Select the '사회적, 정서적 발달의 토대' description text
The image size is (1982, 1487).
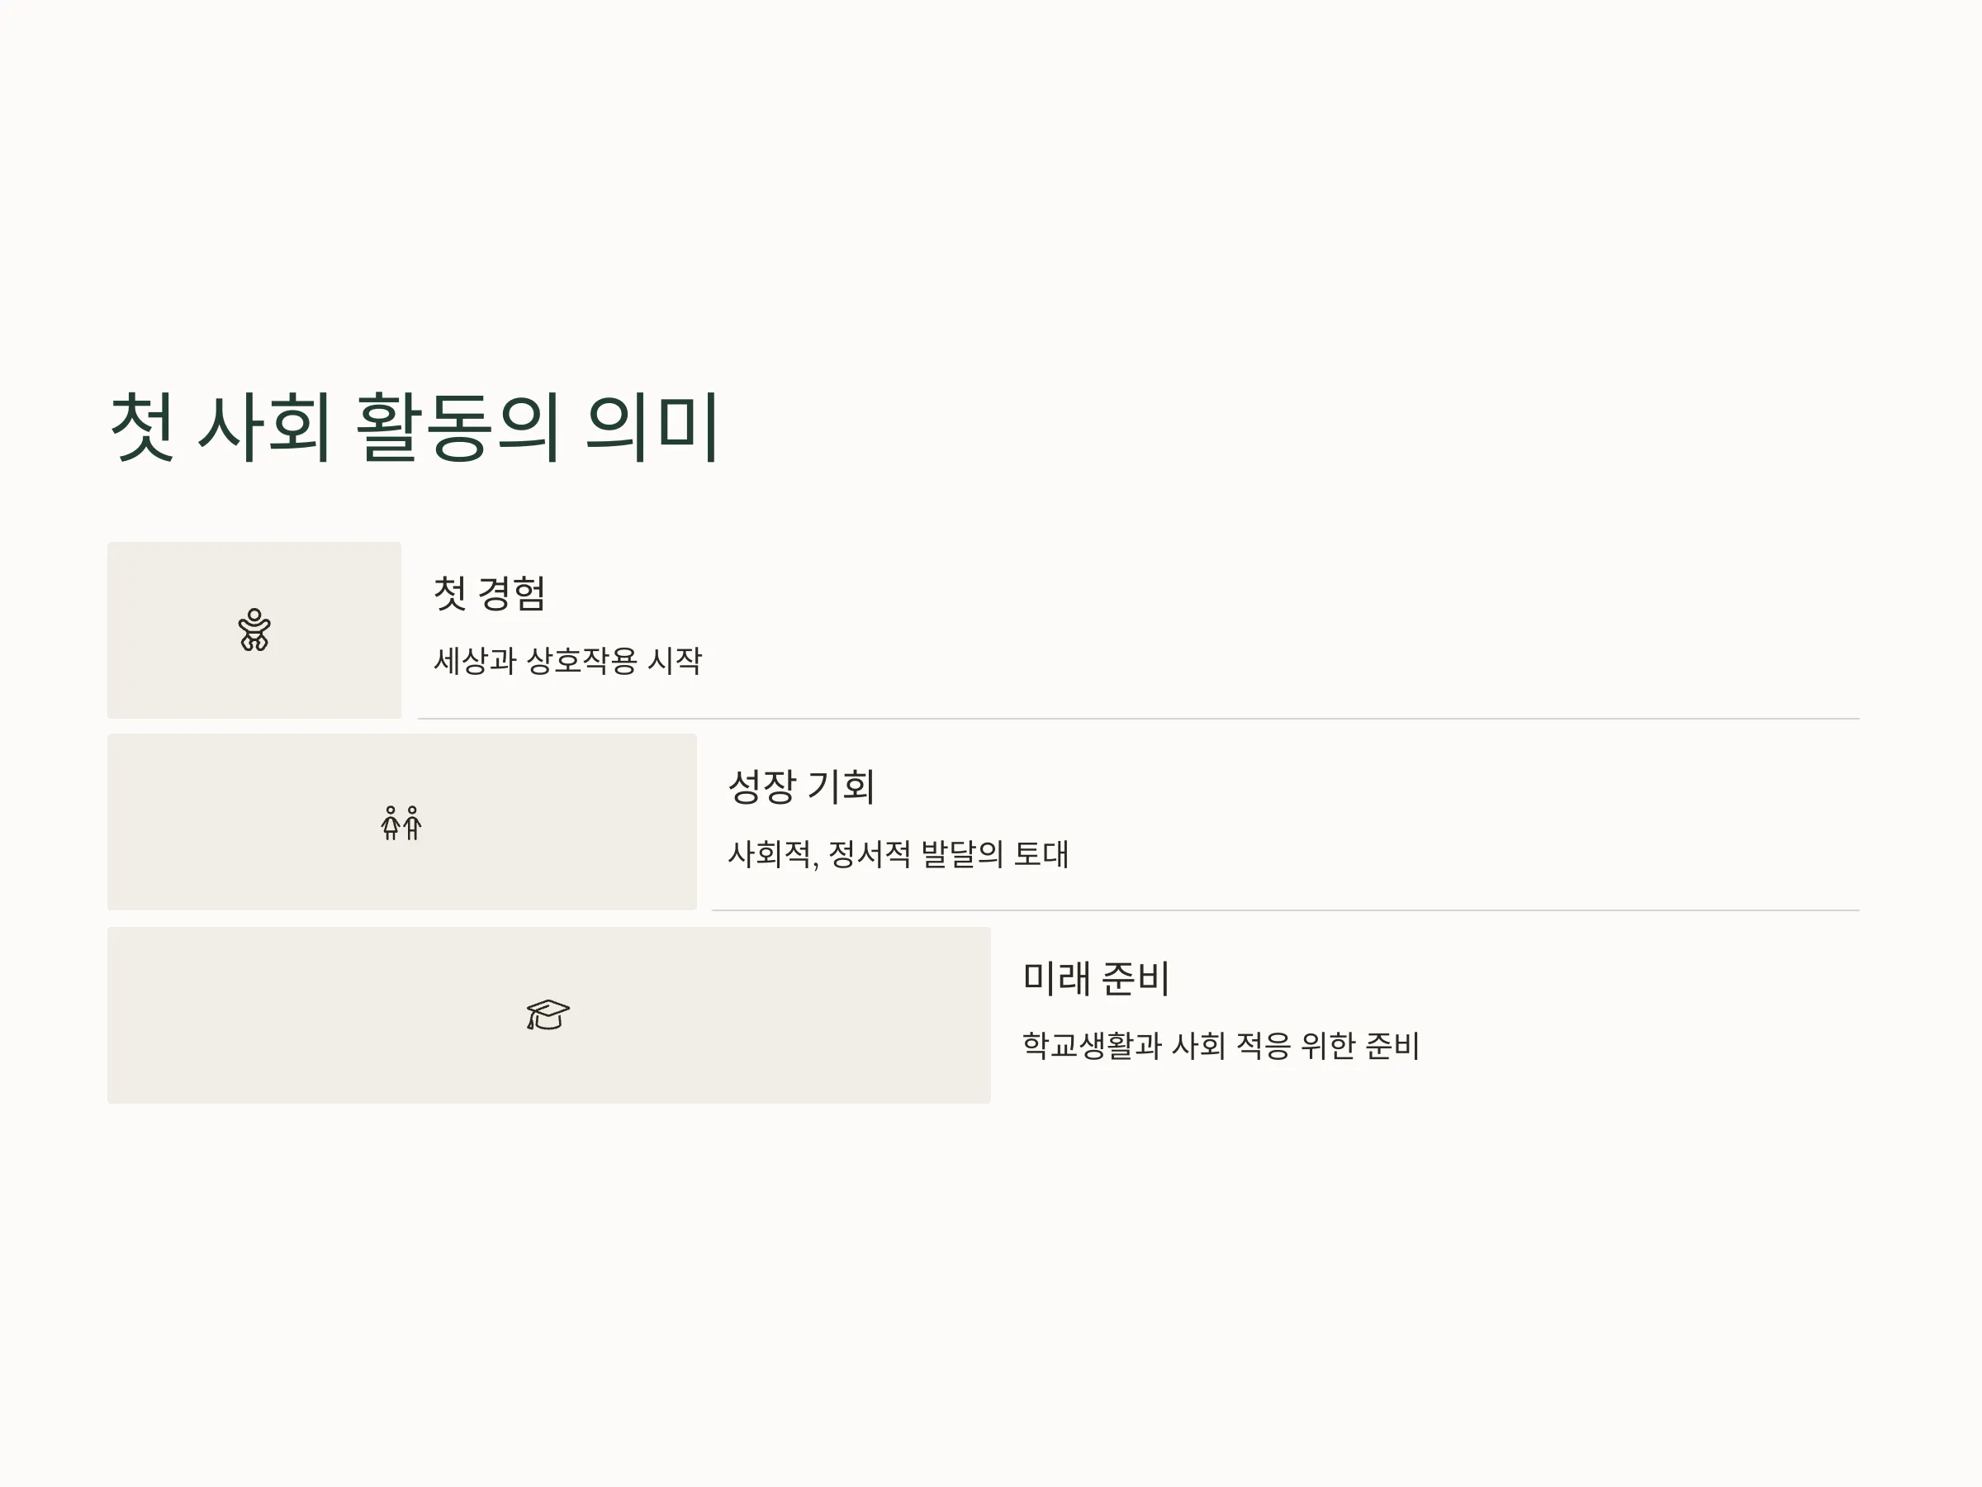pyautogui.click(x=899, y=853)
